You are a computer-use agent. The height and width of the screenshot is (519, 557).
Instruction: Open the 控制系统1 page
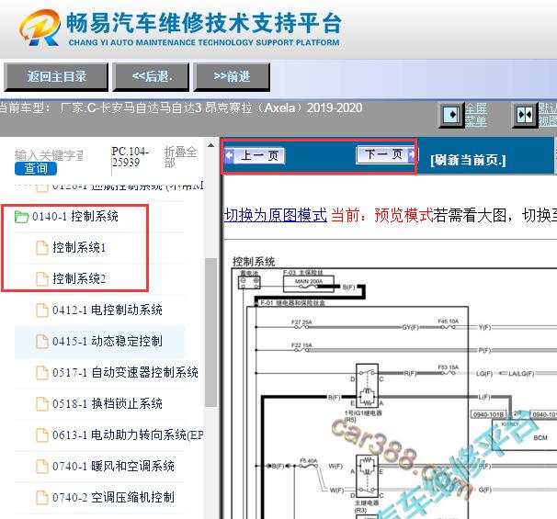pyautogui.click(x=79, y=247)
